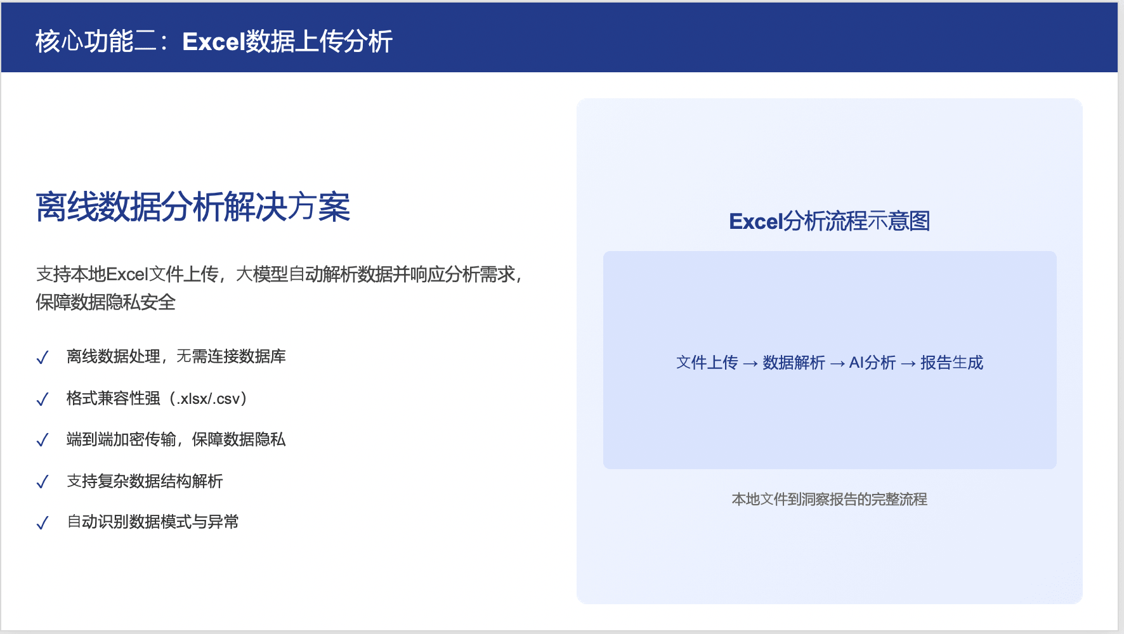Click the checkmark beside 离线数据处理
Screen dimensions: 1124x634
[x=42, y=358]
